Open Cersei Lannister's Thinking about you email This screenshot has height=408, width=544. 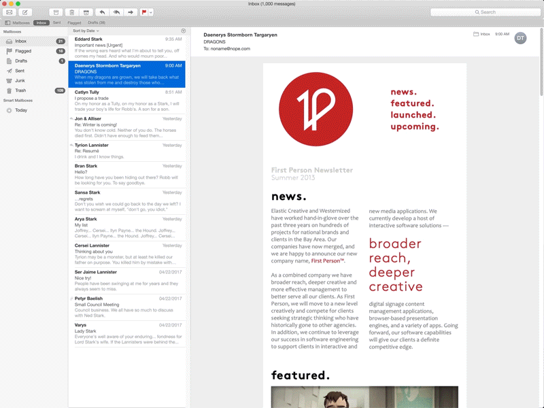click(x=127, y=254)
